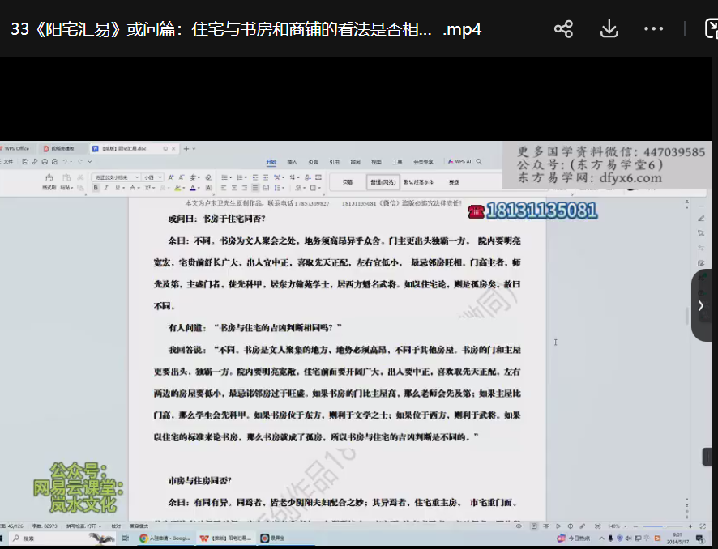Image resolution: width=718 pixels, height=549 pixels.
Task: Open the 视图 ribbon tab
Action: pos(376,162)
